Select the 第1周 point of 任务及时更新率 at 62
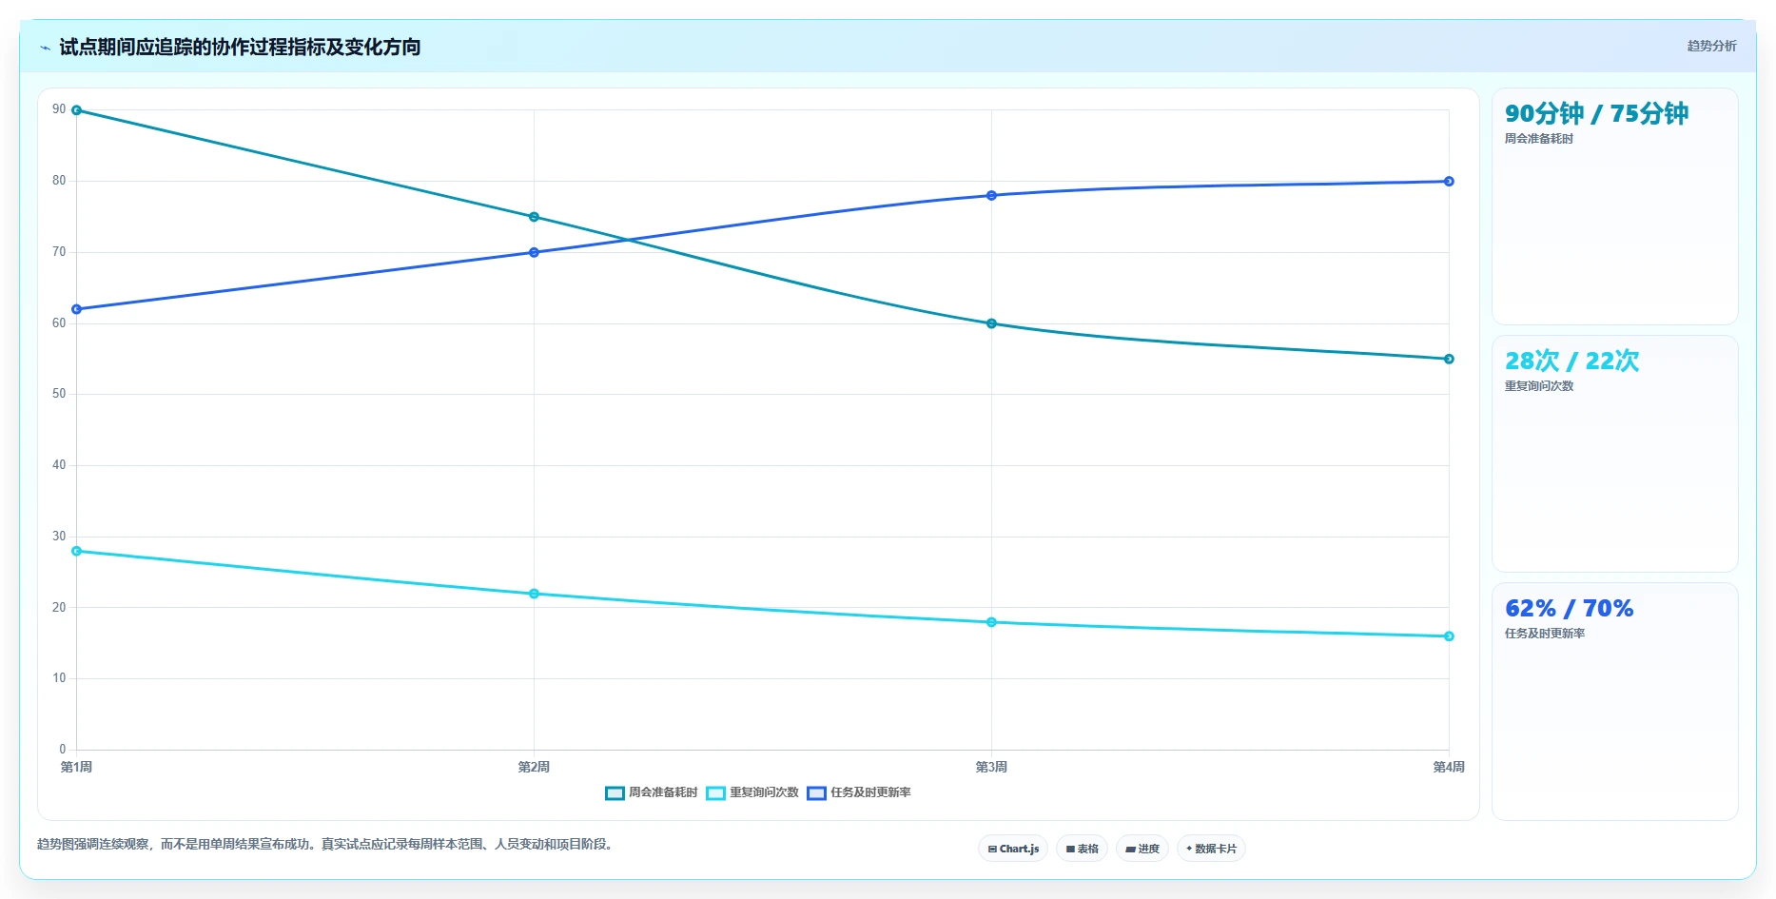Screen dimensions: 1776x899 tap(77, 309)
